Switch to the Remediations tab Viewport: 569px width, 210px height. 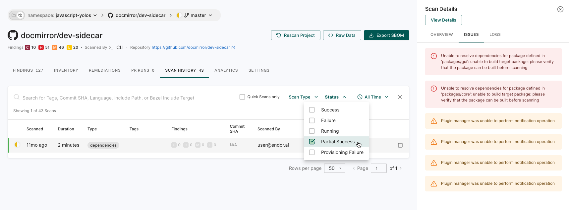click(105, 70)
